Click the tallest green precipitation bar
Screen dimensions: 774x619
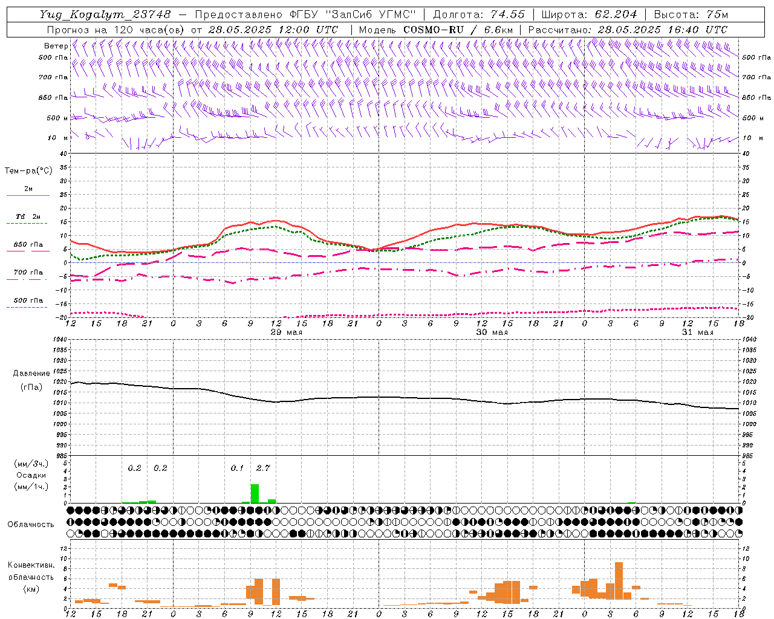coord(255,493)
